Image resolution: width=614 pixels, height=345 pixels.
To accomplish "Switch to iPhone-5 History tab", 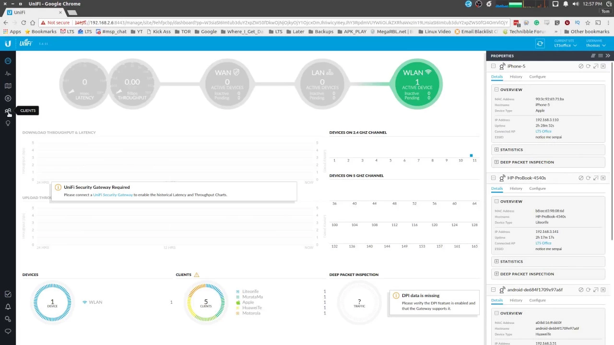I will pyautogui.click(x=516, y=77).
